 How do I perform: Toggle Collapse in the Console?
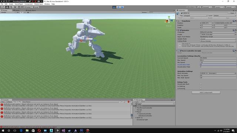pos(9,102)
